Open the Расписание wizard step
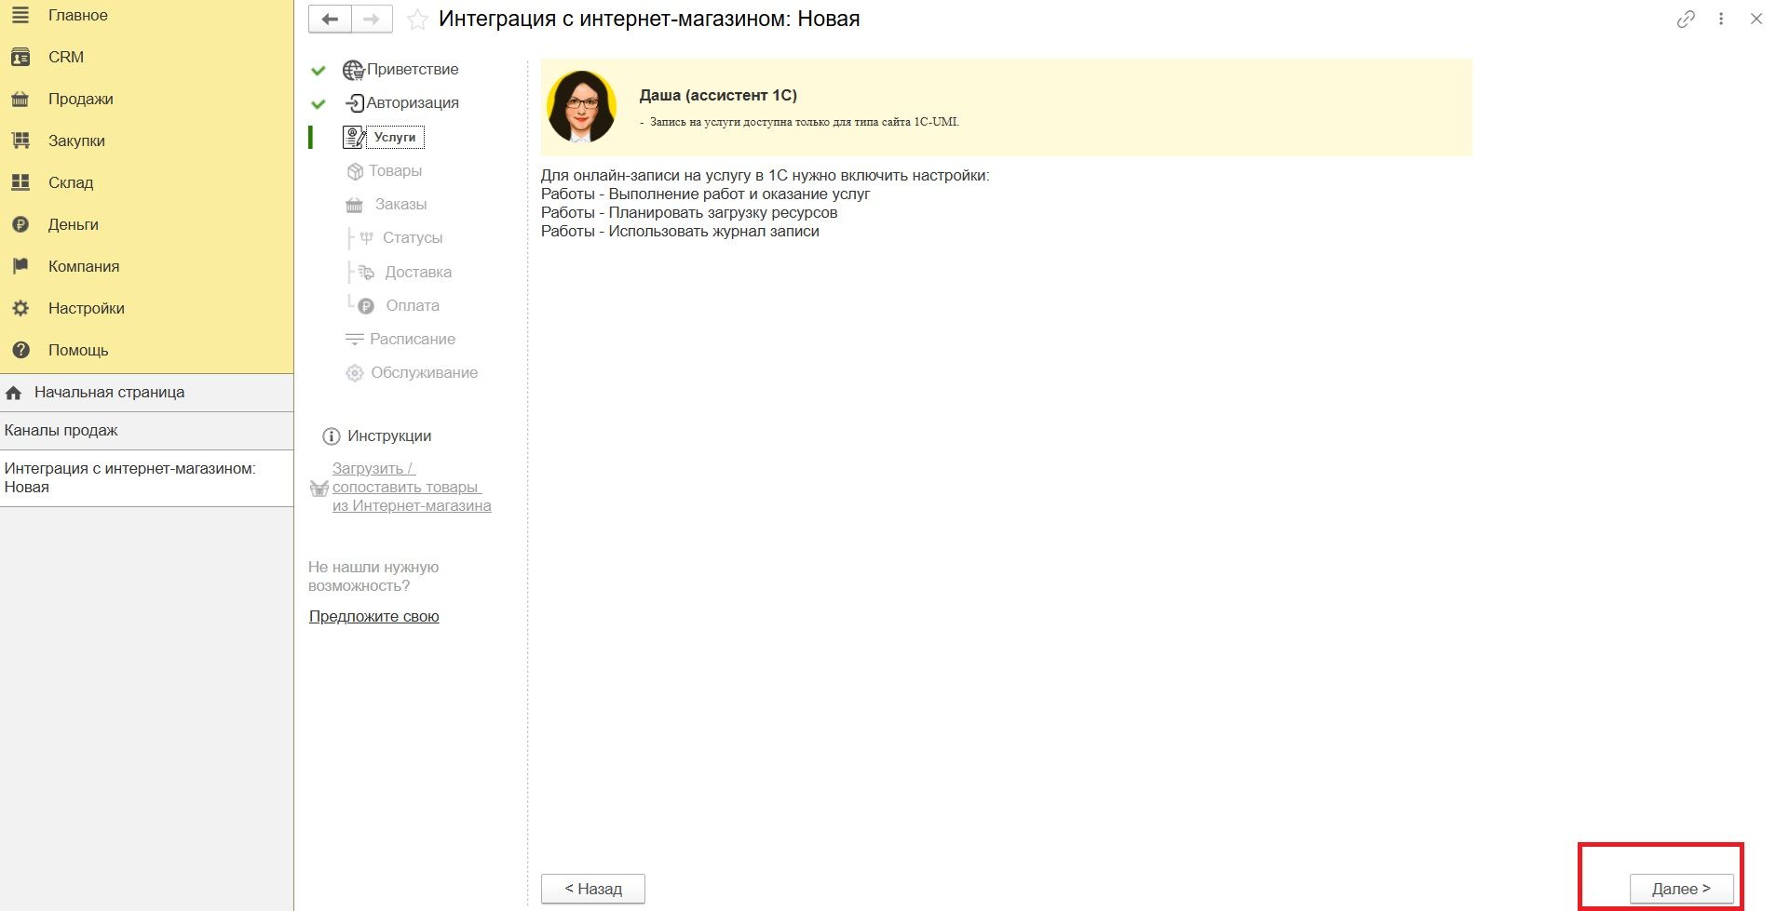This screenshot has width=1776, height=911. [413, 339]
